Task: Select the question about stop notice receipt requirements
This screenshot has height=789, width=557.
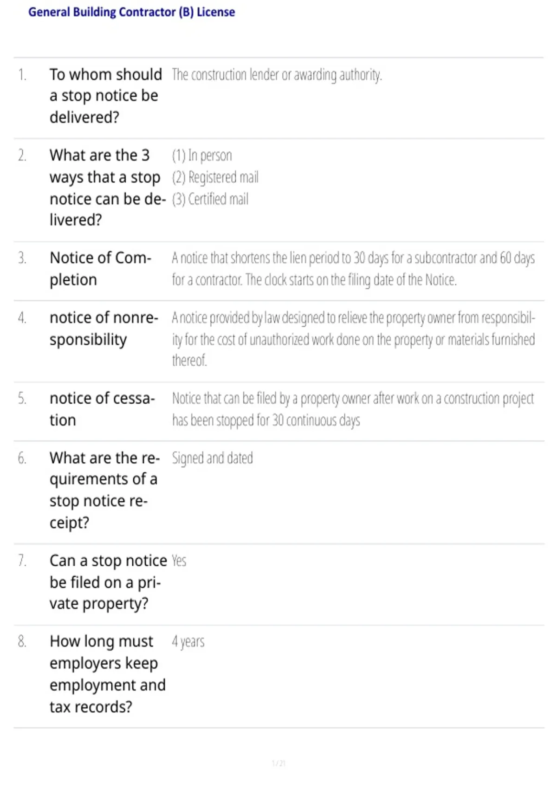Action: (x=104, y=491)
